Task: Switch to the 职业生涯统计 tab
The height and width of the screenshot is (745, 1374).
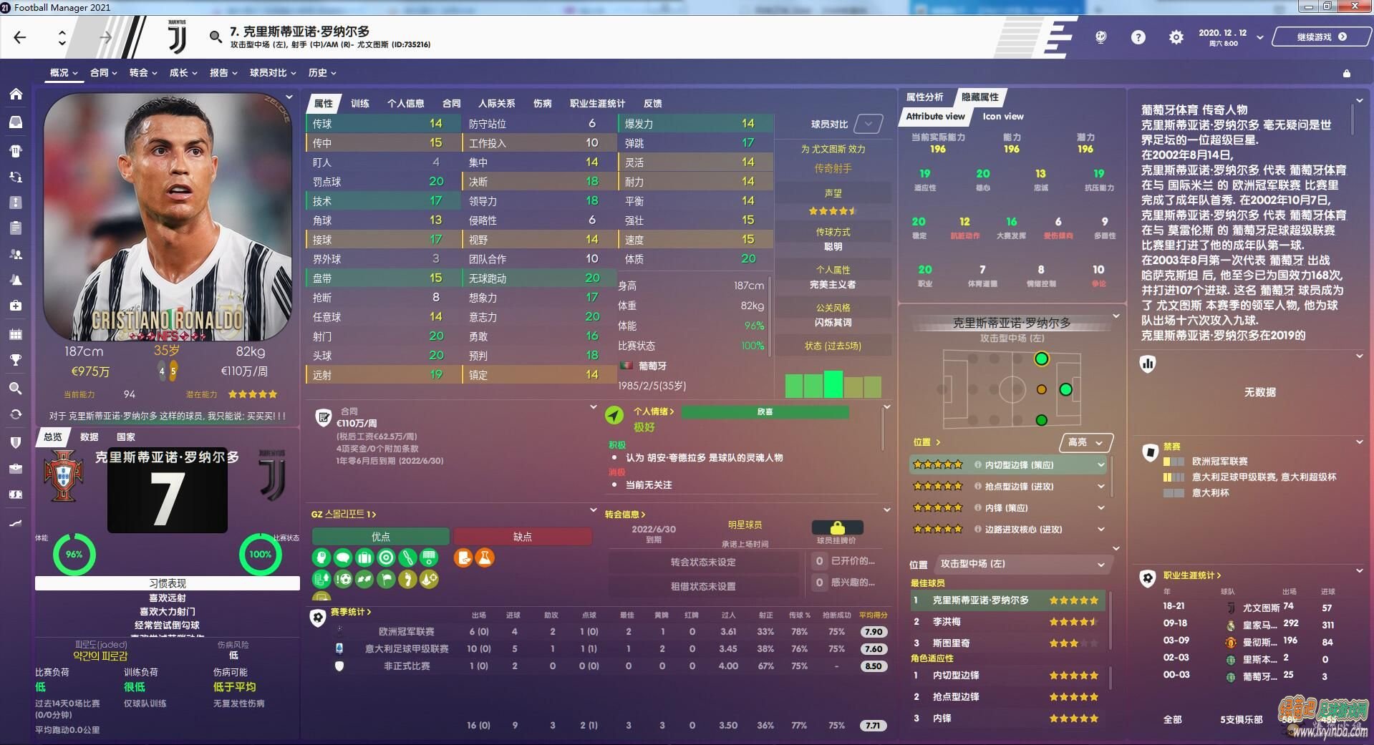Action: coord(597,104)
